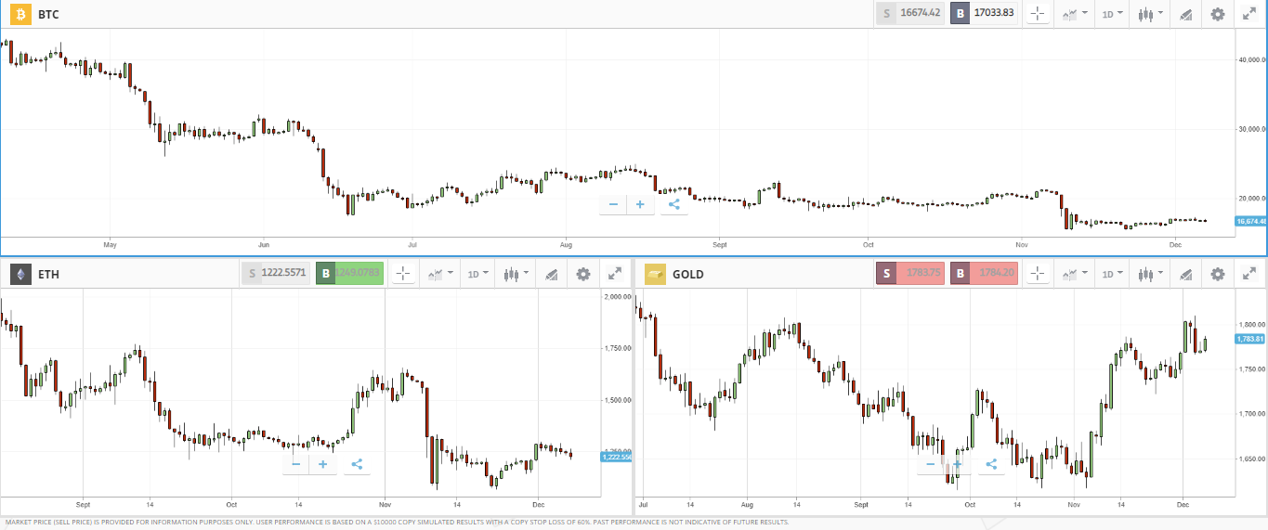This screenshot has width=1268, height=530.
Task: Open BTC chart settings gear
Action: tap(1218, 14)
